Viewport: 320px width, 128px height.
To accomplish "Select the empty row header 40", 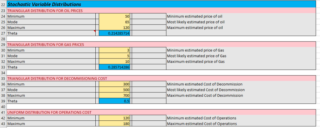I will coord(3,107).
